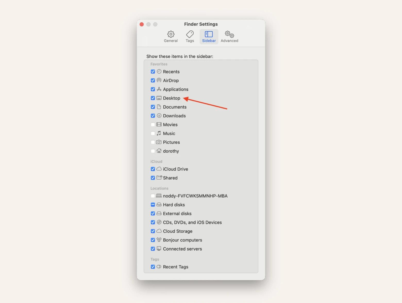This screenshot has width=402, height=303.
Task: Uncheck the Documents checkbox
Action: [153, 107]
